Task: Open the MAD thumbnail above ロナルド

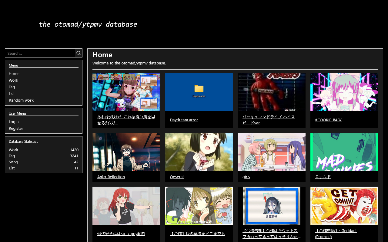Action: pos(344,152)
